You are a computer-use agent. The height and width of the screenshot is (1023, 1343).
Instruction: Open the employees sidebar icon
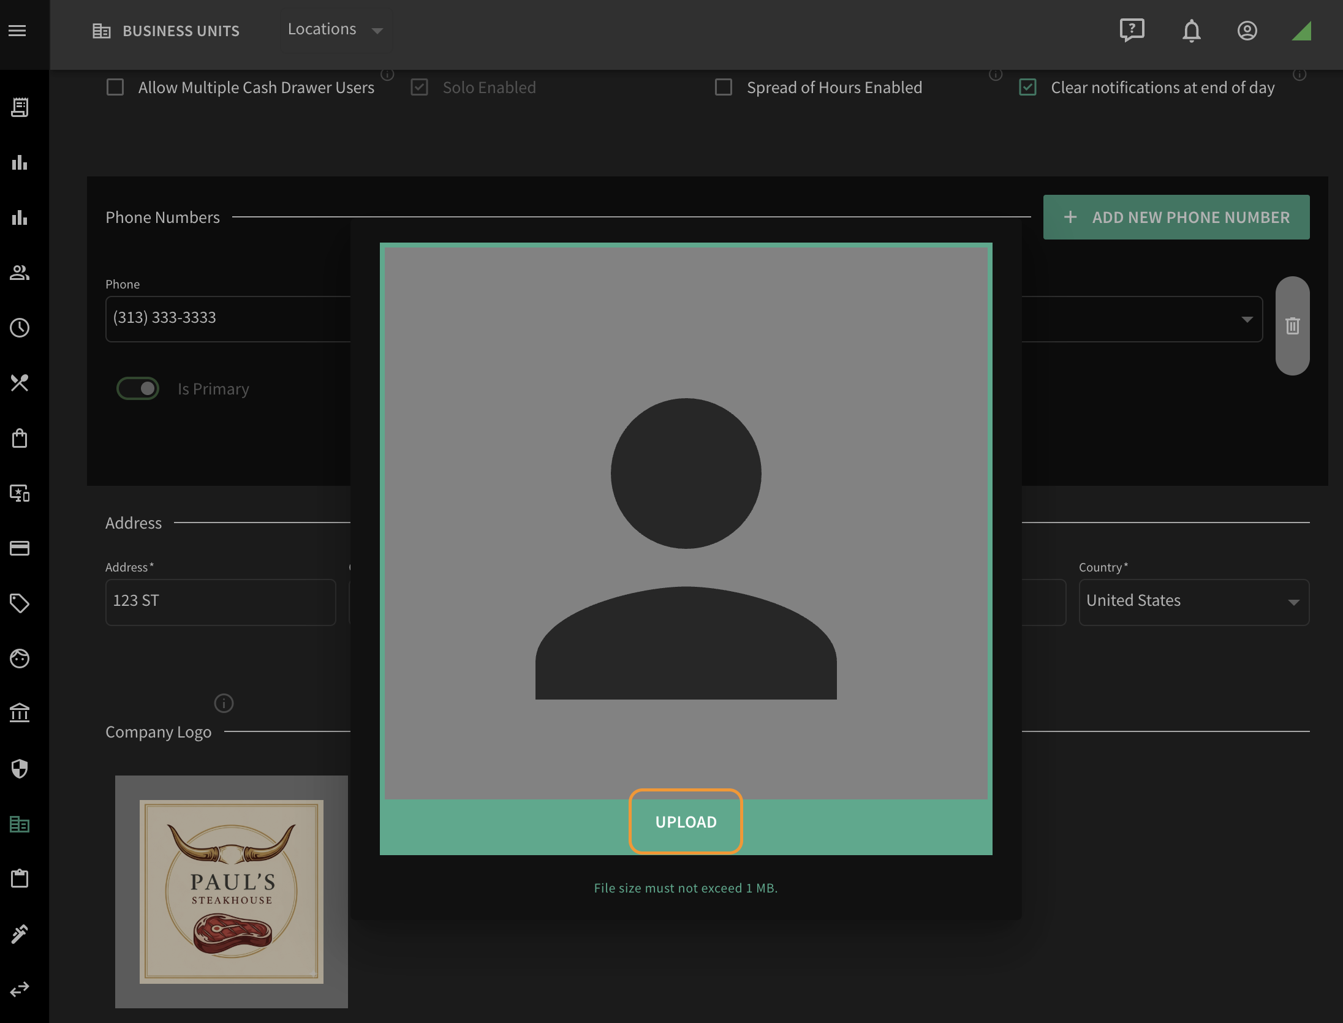pyautogui.click(x=20, y=273)
